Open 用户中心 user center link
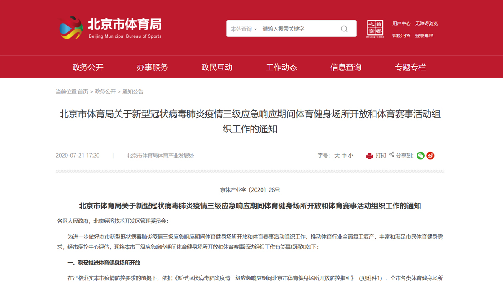This screenshot has width=503, height=283. pos(401,23)
